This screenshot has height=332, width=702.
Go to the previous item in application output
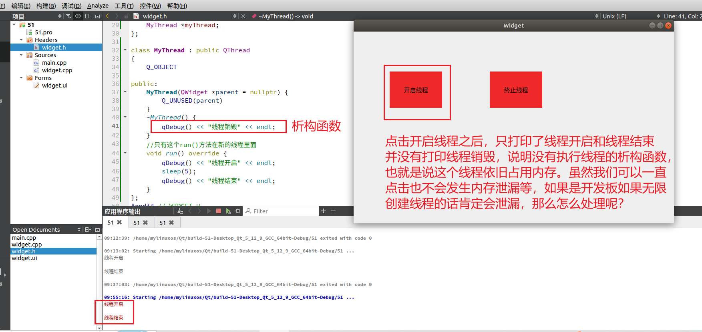pos(190,211)
